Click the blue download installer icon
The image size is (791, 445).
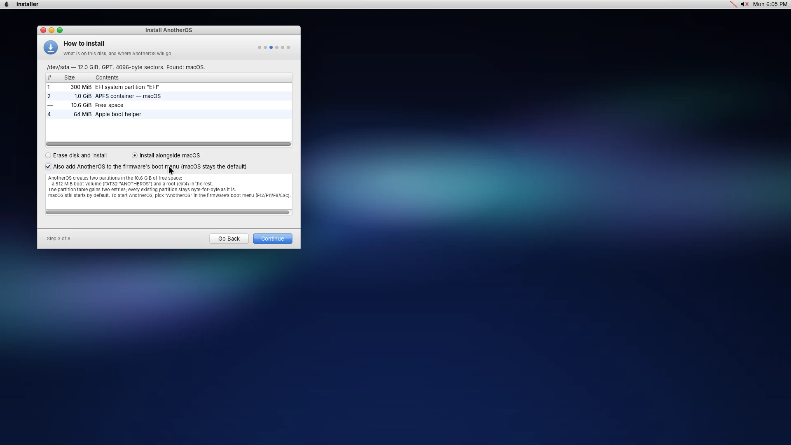click(51, 47)
